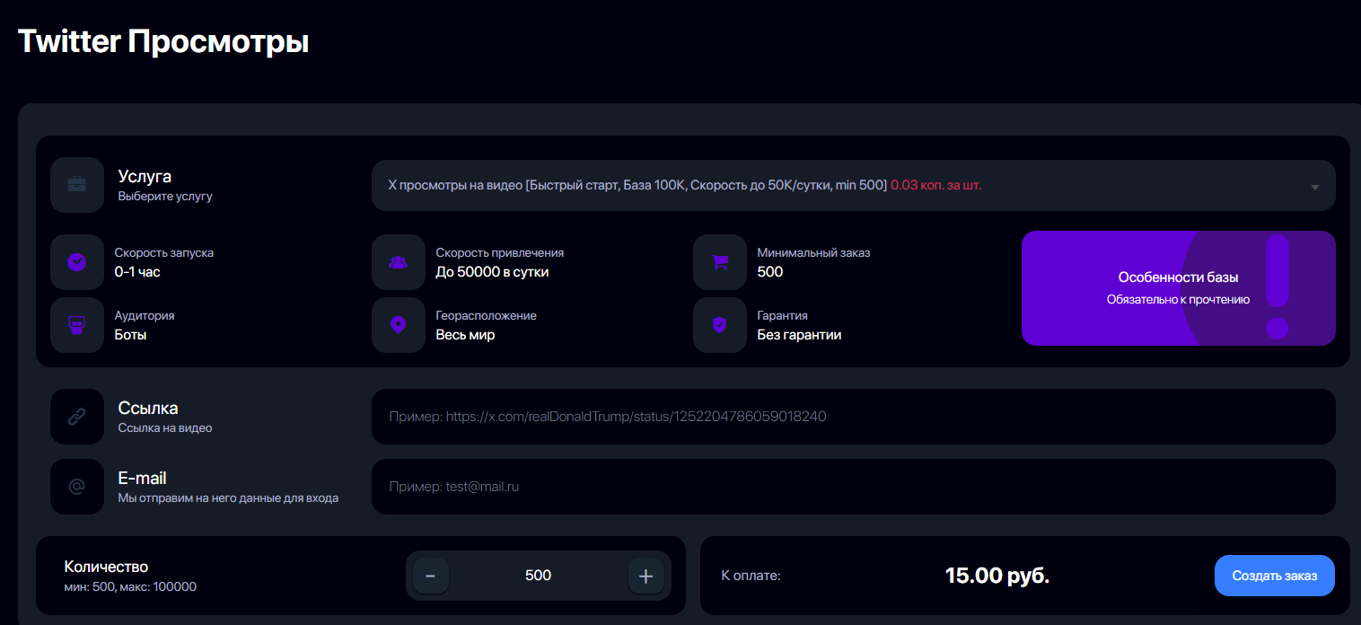Click the value 0-1 час

(137, 271)
